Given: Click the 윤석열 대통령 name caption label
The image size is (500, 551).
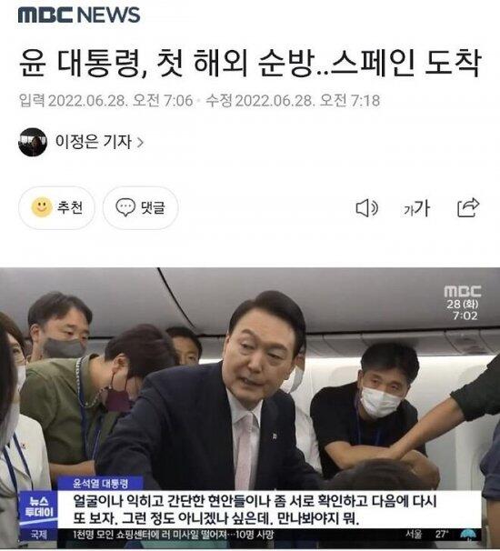Looking at the screenshot, I should click(x=100, y=484).
